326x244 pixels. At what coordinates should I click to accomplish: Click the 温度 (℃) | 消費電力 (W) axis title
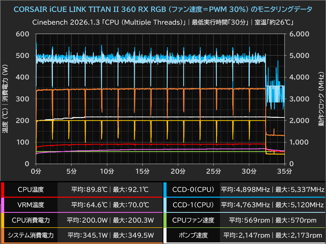pos(5,99)
